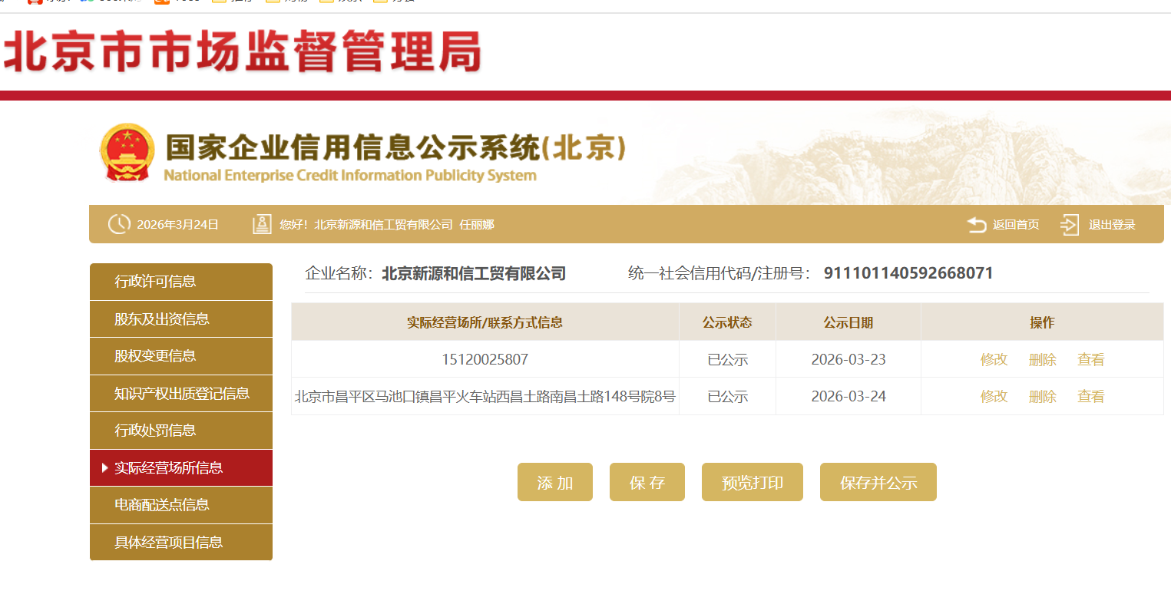Screen dimensions: 1171x614
Task: Click the user badge icon beside 您好
Action: [x=262, y=224]
